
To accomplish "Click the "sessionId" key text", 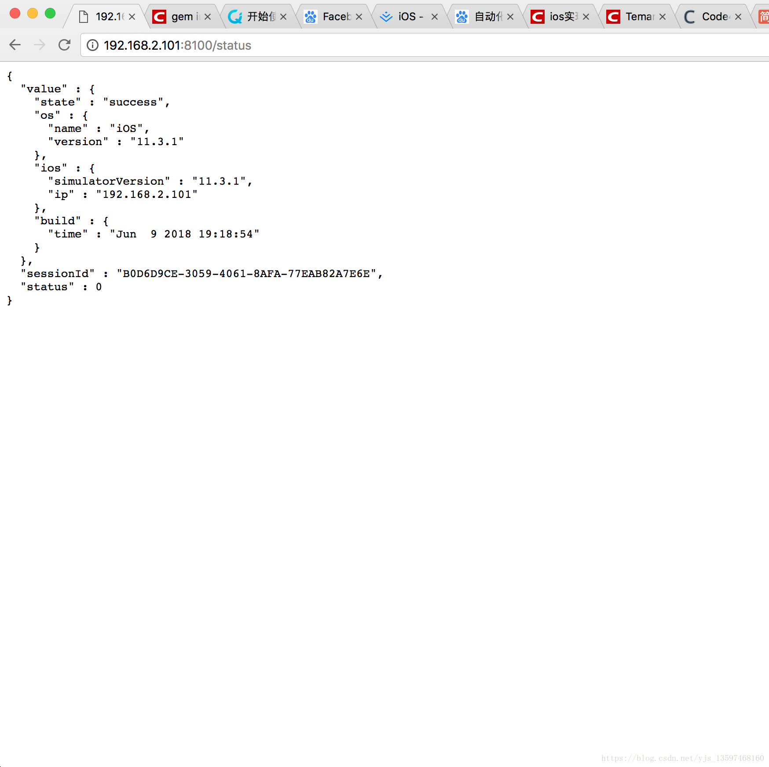I will pyautogui.click(x=58, y=274).
